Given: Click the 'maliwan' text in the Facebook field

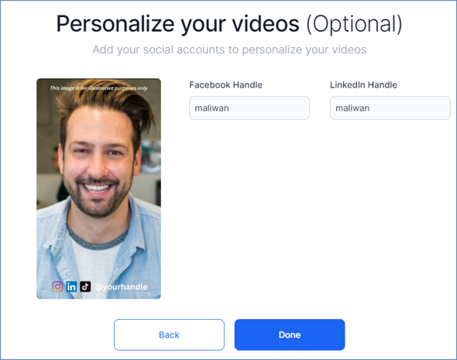Looking at the screenshot, I should pyautogui.click(x=211, y=108).
